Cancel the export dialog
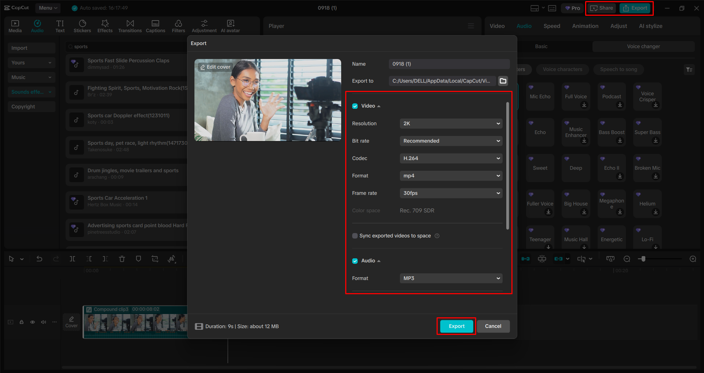704x373 pixels. point(493,326)
